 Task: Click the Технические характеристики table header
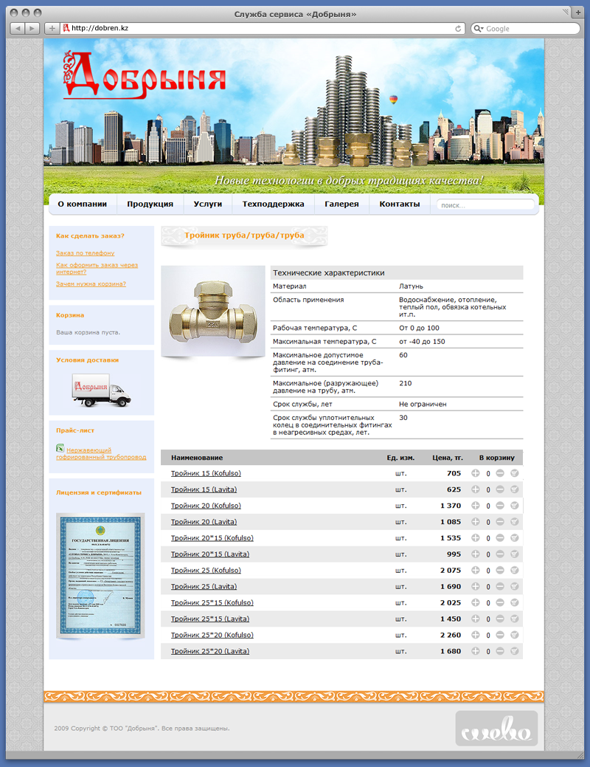click(397, 272)
